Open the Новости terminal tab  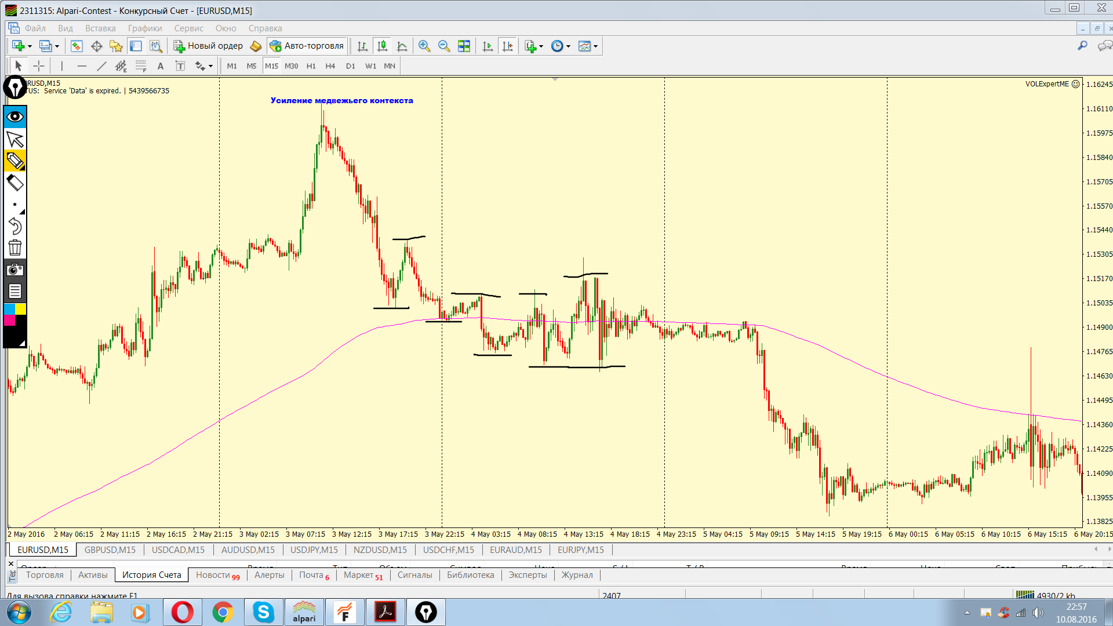(217, 575)
